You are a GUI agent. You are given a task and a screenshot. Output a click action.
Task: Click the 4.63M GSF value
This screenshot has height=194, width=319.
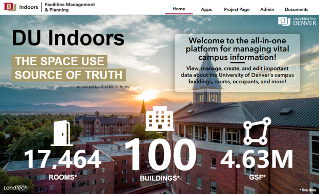(x=257, y=159)
